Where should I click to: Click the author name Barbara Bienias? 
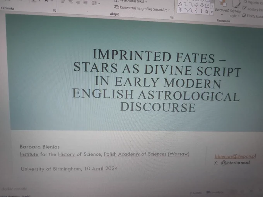[x=39, y=147]
